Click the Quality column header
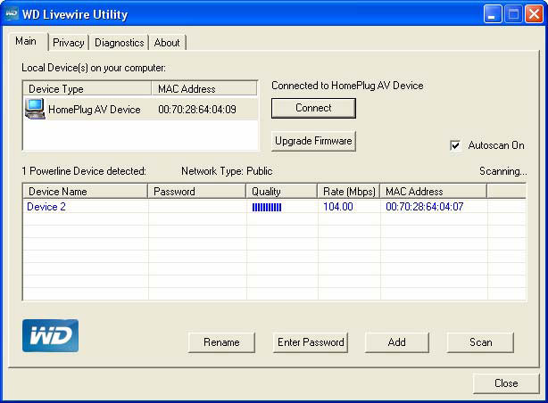Image resolution: width=548 pixels, height=403 pixels. [282, 192]
